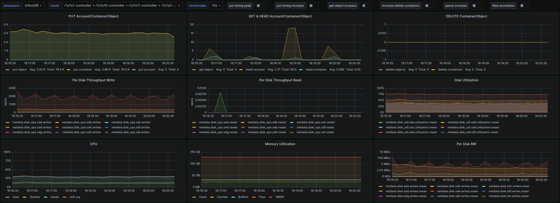Open the Disk Utilization panel title menu
The height and width of the screenshot is (203, 560).
pyautogui.click(x=466, y=80)
